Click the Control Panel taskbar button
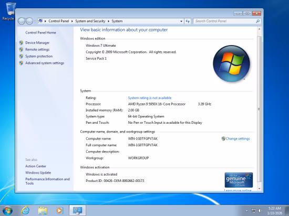 tap(77, 210)
